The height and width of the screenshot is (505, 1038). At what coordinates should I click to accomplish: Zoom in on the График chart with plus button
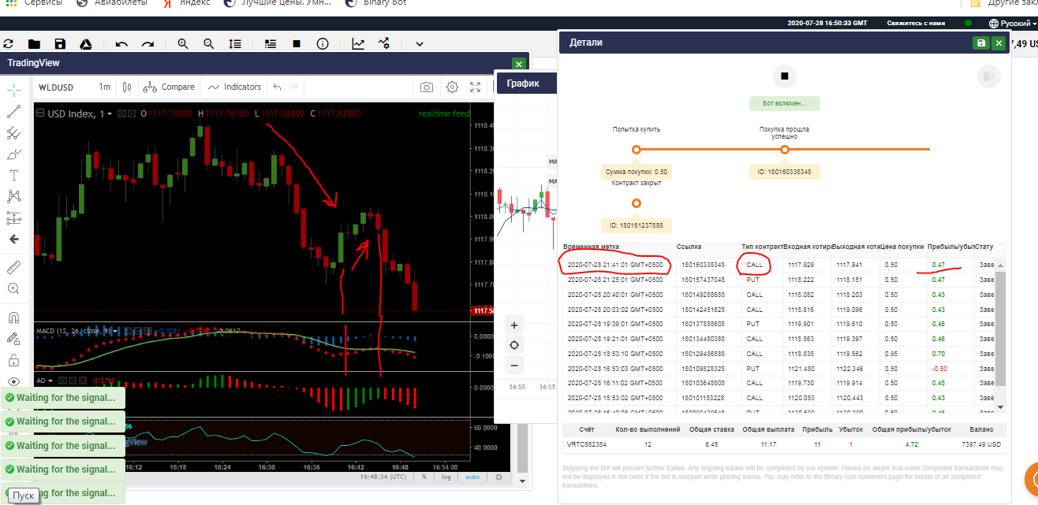[514, 325]
